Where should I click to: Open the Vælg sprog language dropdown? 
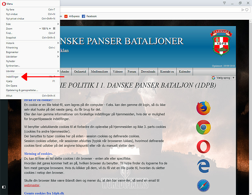(223, 78)
